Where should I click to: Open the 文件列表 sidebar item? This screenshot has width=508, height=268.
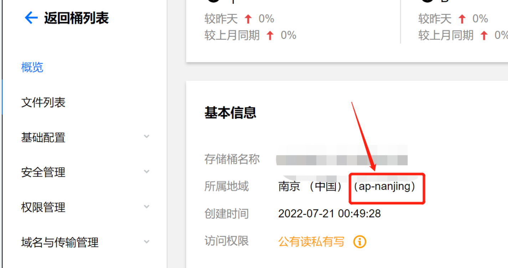(43, 102)
